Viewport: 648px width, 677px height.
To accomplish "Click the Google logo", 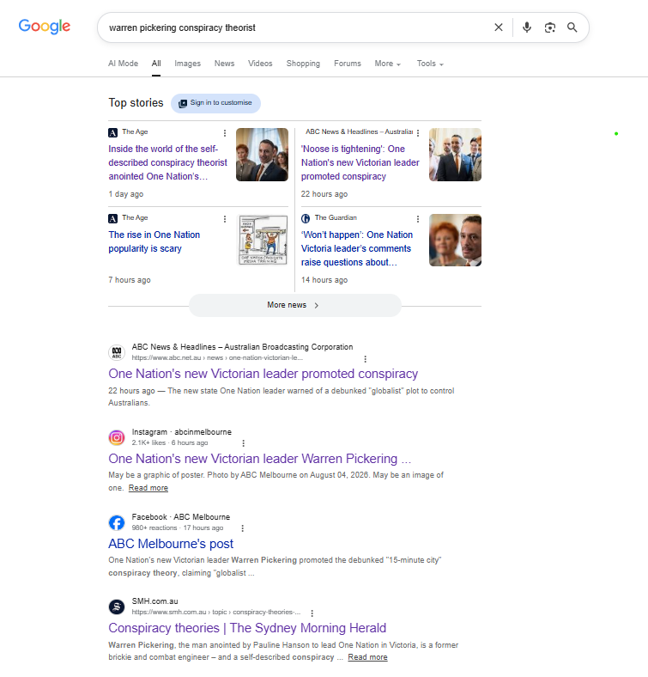I will pos(45,27).
